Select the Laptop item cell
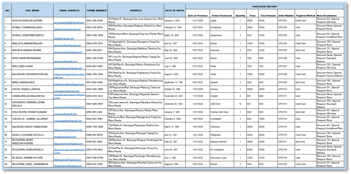Viewport: 351px width, 174px height. pos(222,21)
